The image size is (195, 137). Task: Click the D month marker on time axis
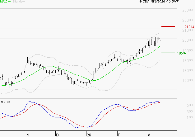[x=57, y=135]
